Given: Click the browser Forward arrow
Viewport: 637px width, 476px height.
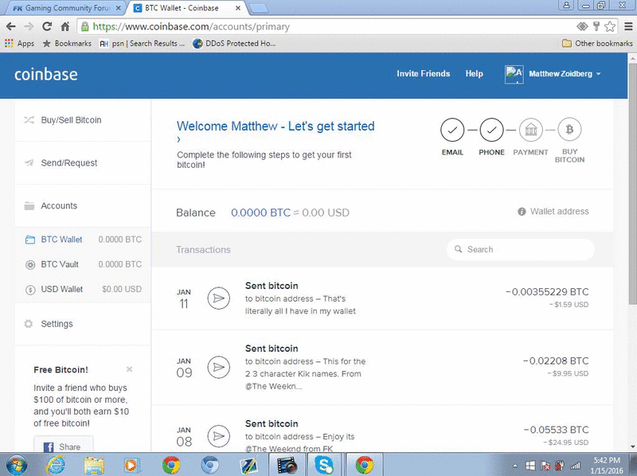Looking at the screenshot, I should pyautogui.click(x=29, y=27).
